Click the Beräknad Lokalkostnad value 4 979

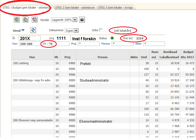tap(175, 120)
